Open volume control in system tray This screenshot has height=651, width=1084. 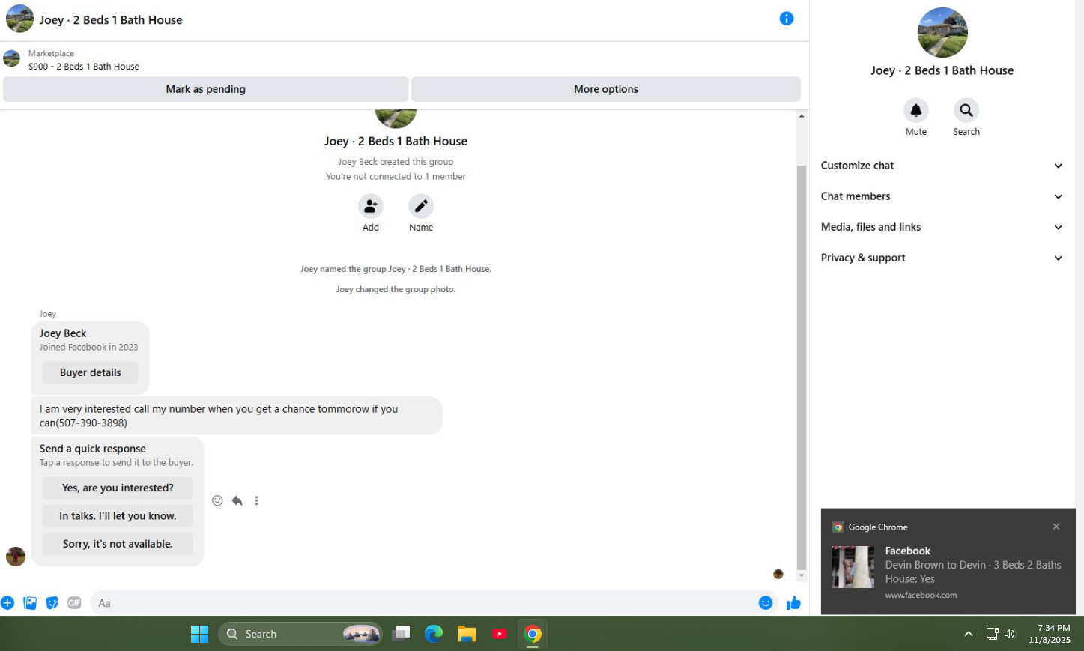1010,634
